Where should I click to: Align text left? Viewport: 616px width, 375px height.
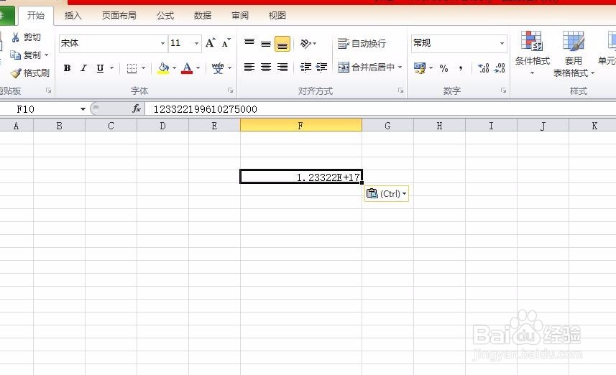[x=249, y=68]
